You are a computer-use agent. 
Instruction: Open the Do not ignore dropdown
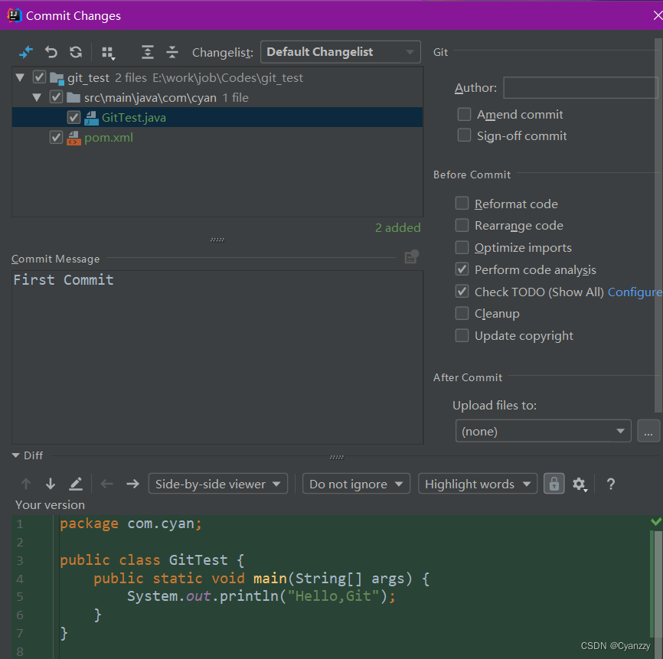[356, 484]
